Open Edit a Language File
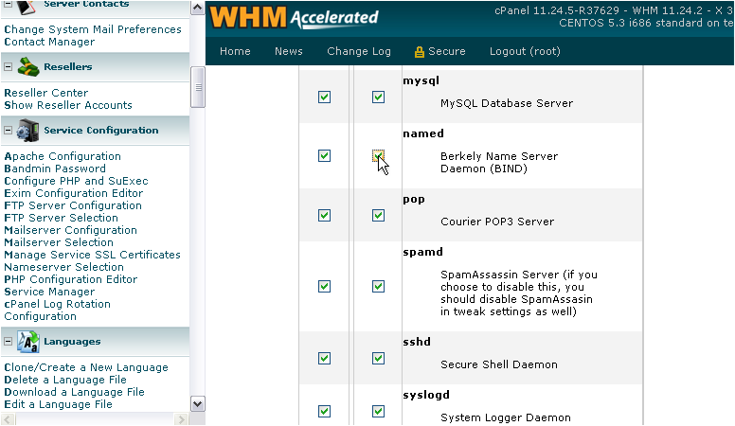The width and height of the screenshot is (735, 426). click(58, 404)
